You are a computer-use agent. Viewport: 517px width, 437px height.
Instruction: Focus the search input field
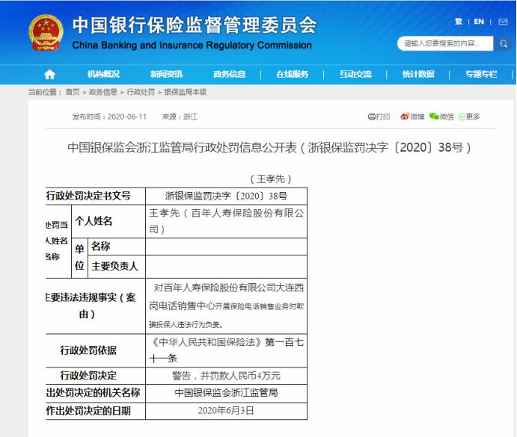(445, 43)
